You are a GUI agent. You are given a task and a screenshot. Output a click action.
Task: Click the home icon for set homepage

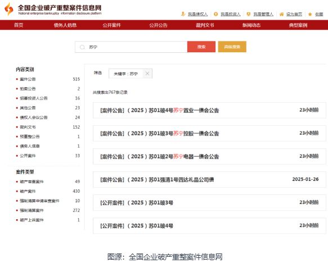(x=281, y=14)
